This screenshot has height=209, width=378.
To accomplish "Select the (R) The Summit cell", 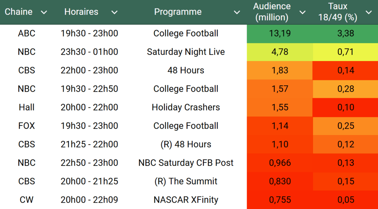I will [186, 181].
